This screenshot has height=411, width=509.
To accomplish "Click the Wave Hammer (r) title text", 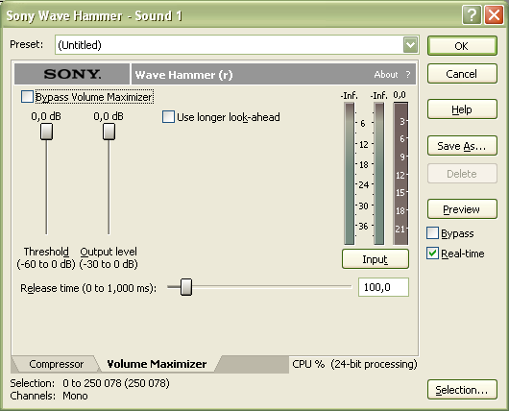I will [183, 75].
